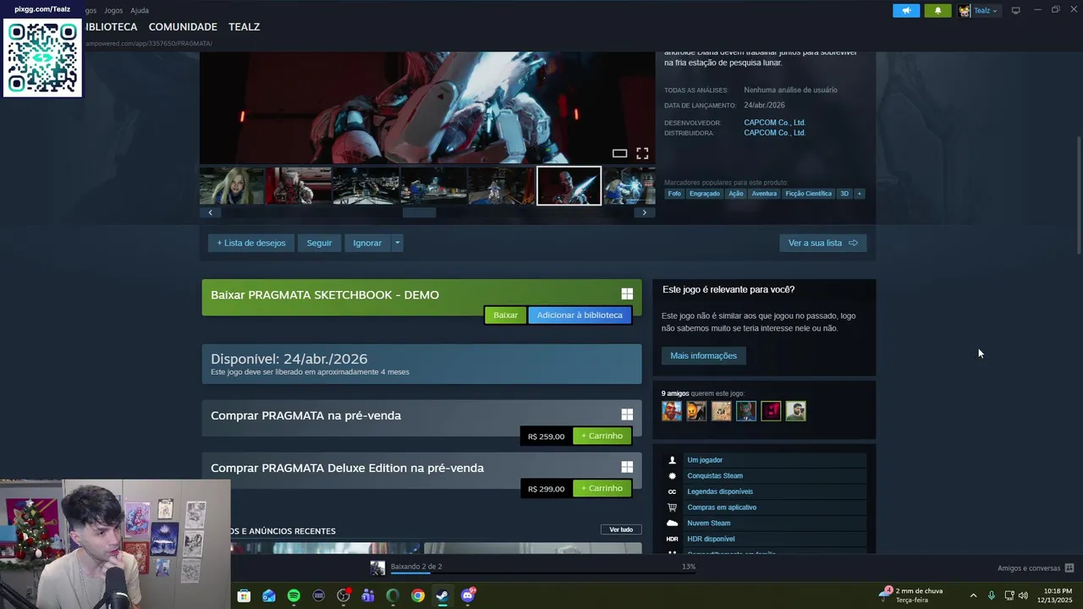
Task: Click Adicionar à biblioteca button
Action: coord(580,315)
